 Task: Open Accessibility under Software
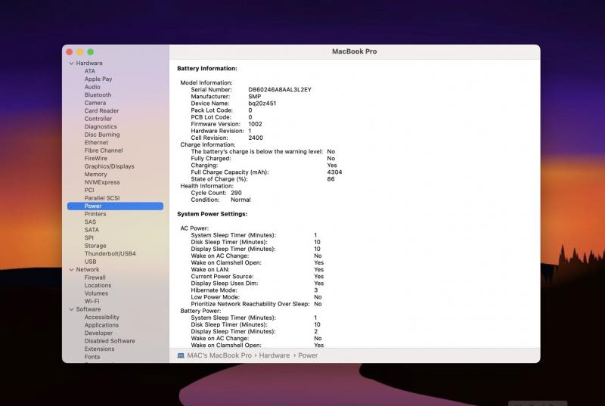click(x=101, y=318)
